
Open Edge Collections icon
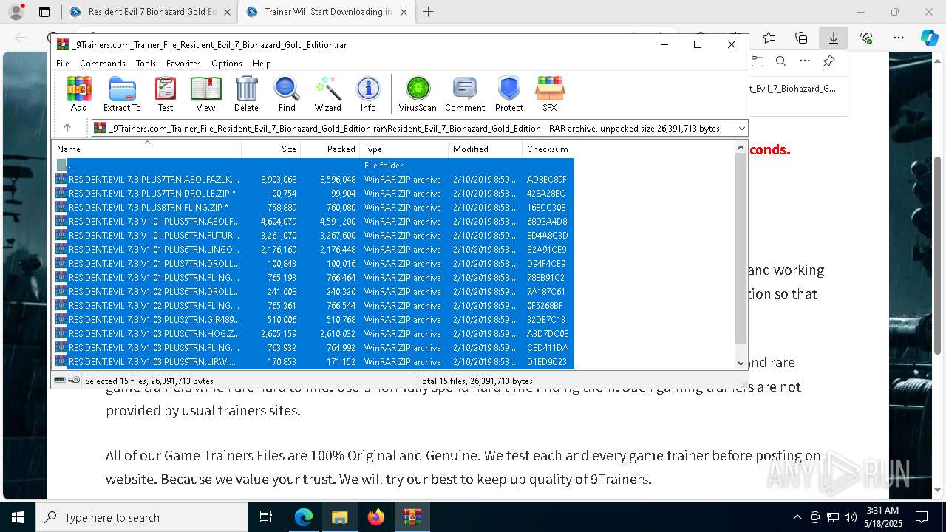click(801, 38)
